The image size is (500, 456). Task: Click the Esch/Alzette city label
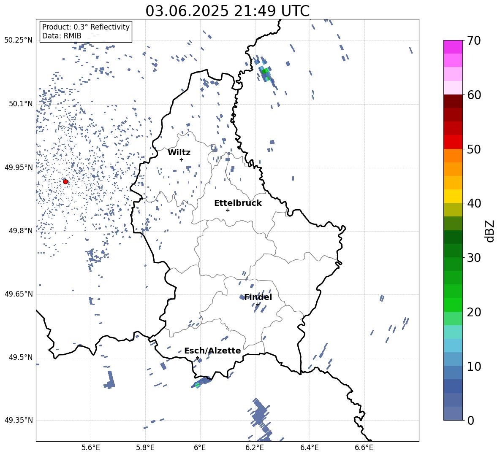[212, 351]
